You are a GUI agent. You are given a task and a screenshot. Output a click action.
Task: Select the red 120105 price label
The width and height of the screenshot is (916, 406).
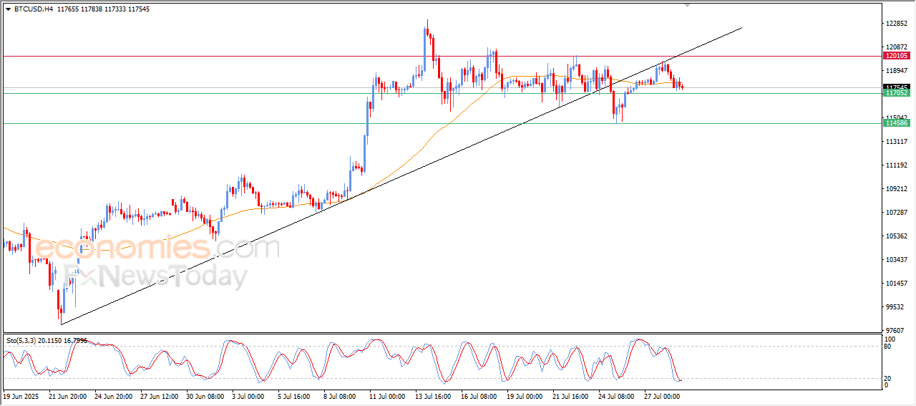click(x=896, y=56)
